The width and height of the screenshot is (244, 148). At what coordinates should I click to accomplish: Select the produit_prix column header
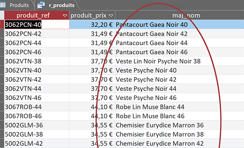click(92, 15)
